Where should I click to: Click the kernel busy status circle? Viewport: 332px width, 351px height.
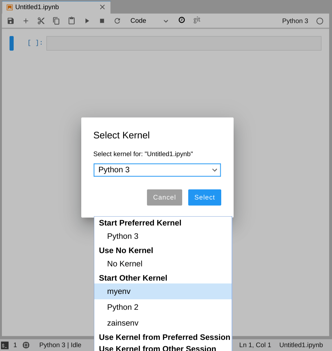pos(320,21)
